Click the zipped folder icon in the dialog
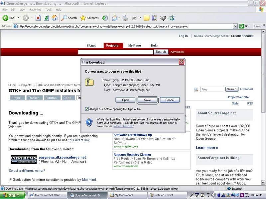This screenshot has height=199, width=266. pos(89,82)
